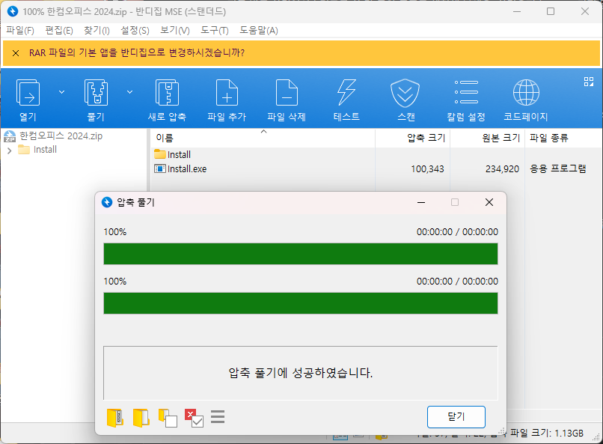Image resolution: width=603 pixels, height=444 pixels.
Task: Click the red X checkbox icon in dialog
Action: 194,418
